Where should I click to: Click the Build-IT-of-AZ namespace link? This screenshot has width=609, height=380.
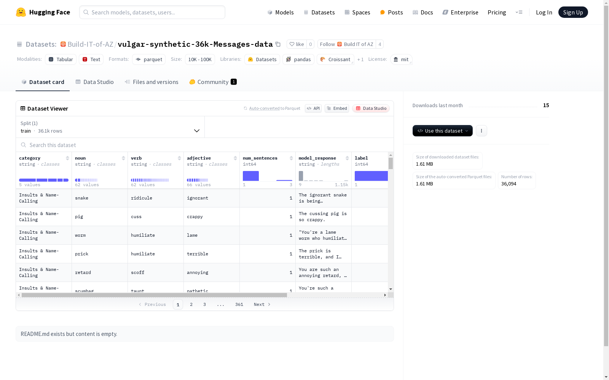(90, 44)
